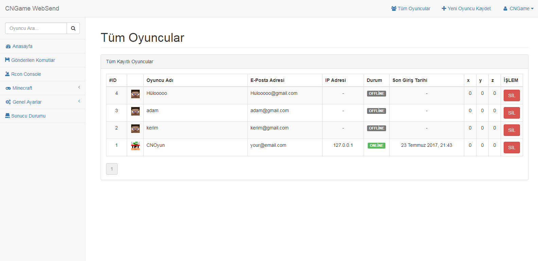Click the search magnifier button
This screenshot has width=538, height=261.
pos(73,28)
